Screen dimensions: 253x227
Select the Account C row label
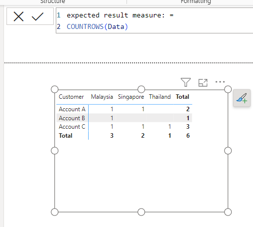click(72, 127)
